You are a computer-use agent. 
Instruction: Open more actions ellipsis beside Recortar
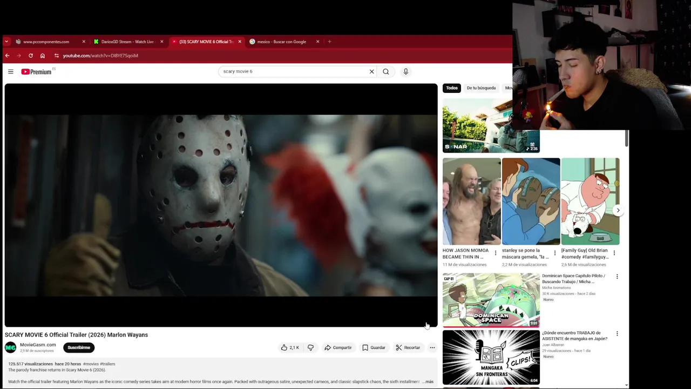[x=432, y=347]
